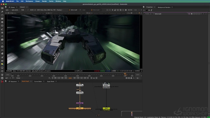Viewport: 210px width, 118px height.
Task: Lock the Properties panel pin icon
Action: coord(147,10)
